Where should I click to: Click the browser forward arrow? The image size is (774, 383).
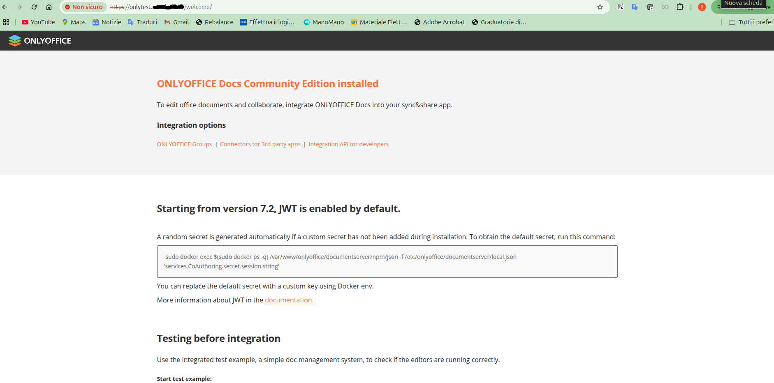tap(19, 7)
